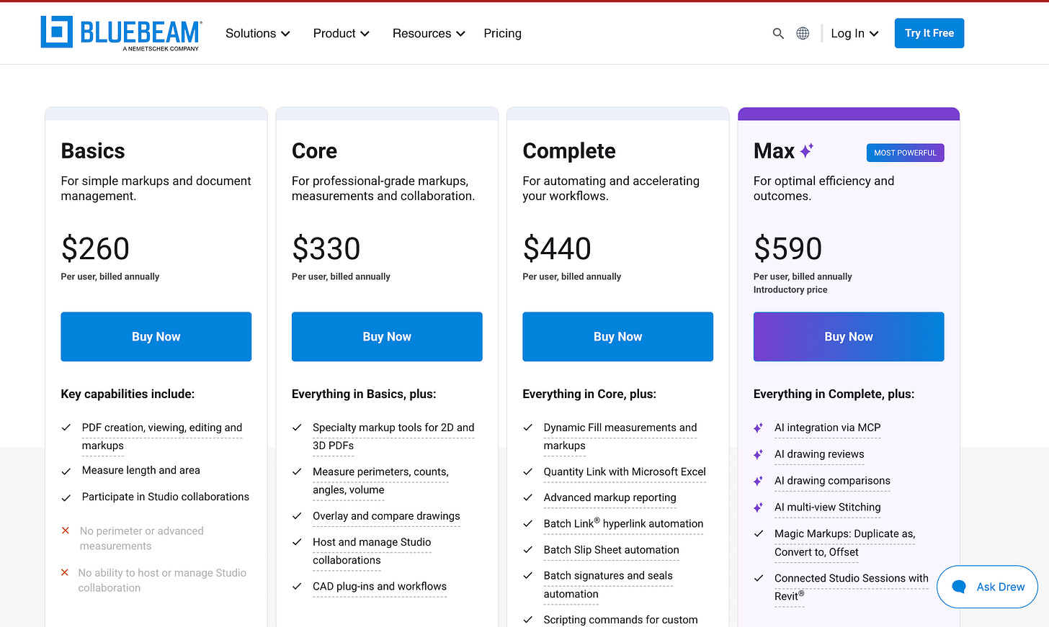The image size is (1049, 627).
Task: Click the sparkle icon beside Max
Action: point(807,150)
